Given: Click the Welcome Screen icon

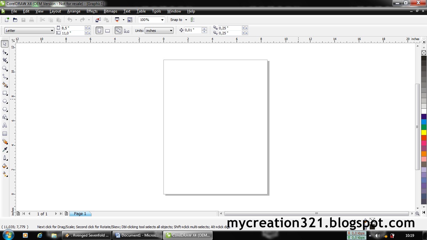Looking at the screenshot, I should (130, 20).
